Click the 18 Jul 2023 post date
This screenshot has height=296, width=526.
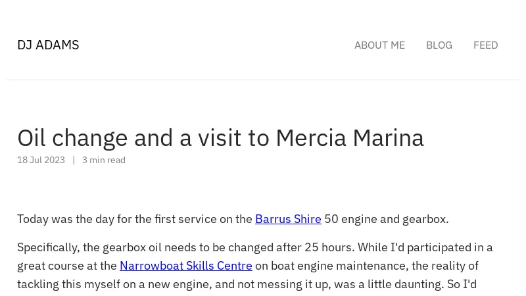click(41, 160)
